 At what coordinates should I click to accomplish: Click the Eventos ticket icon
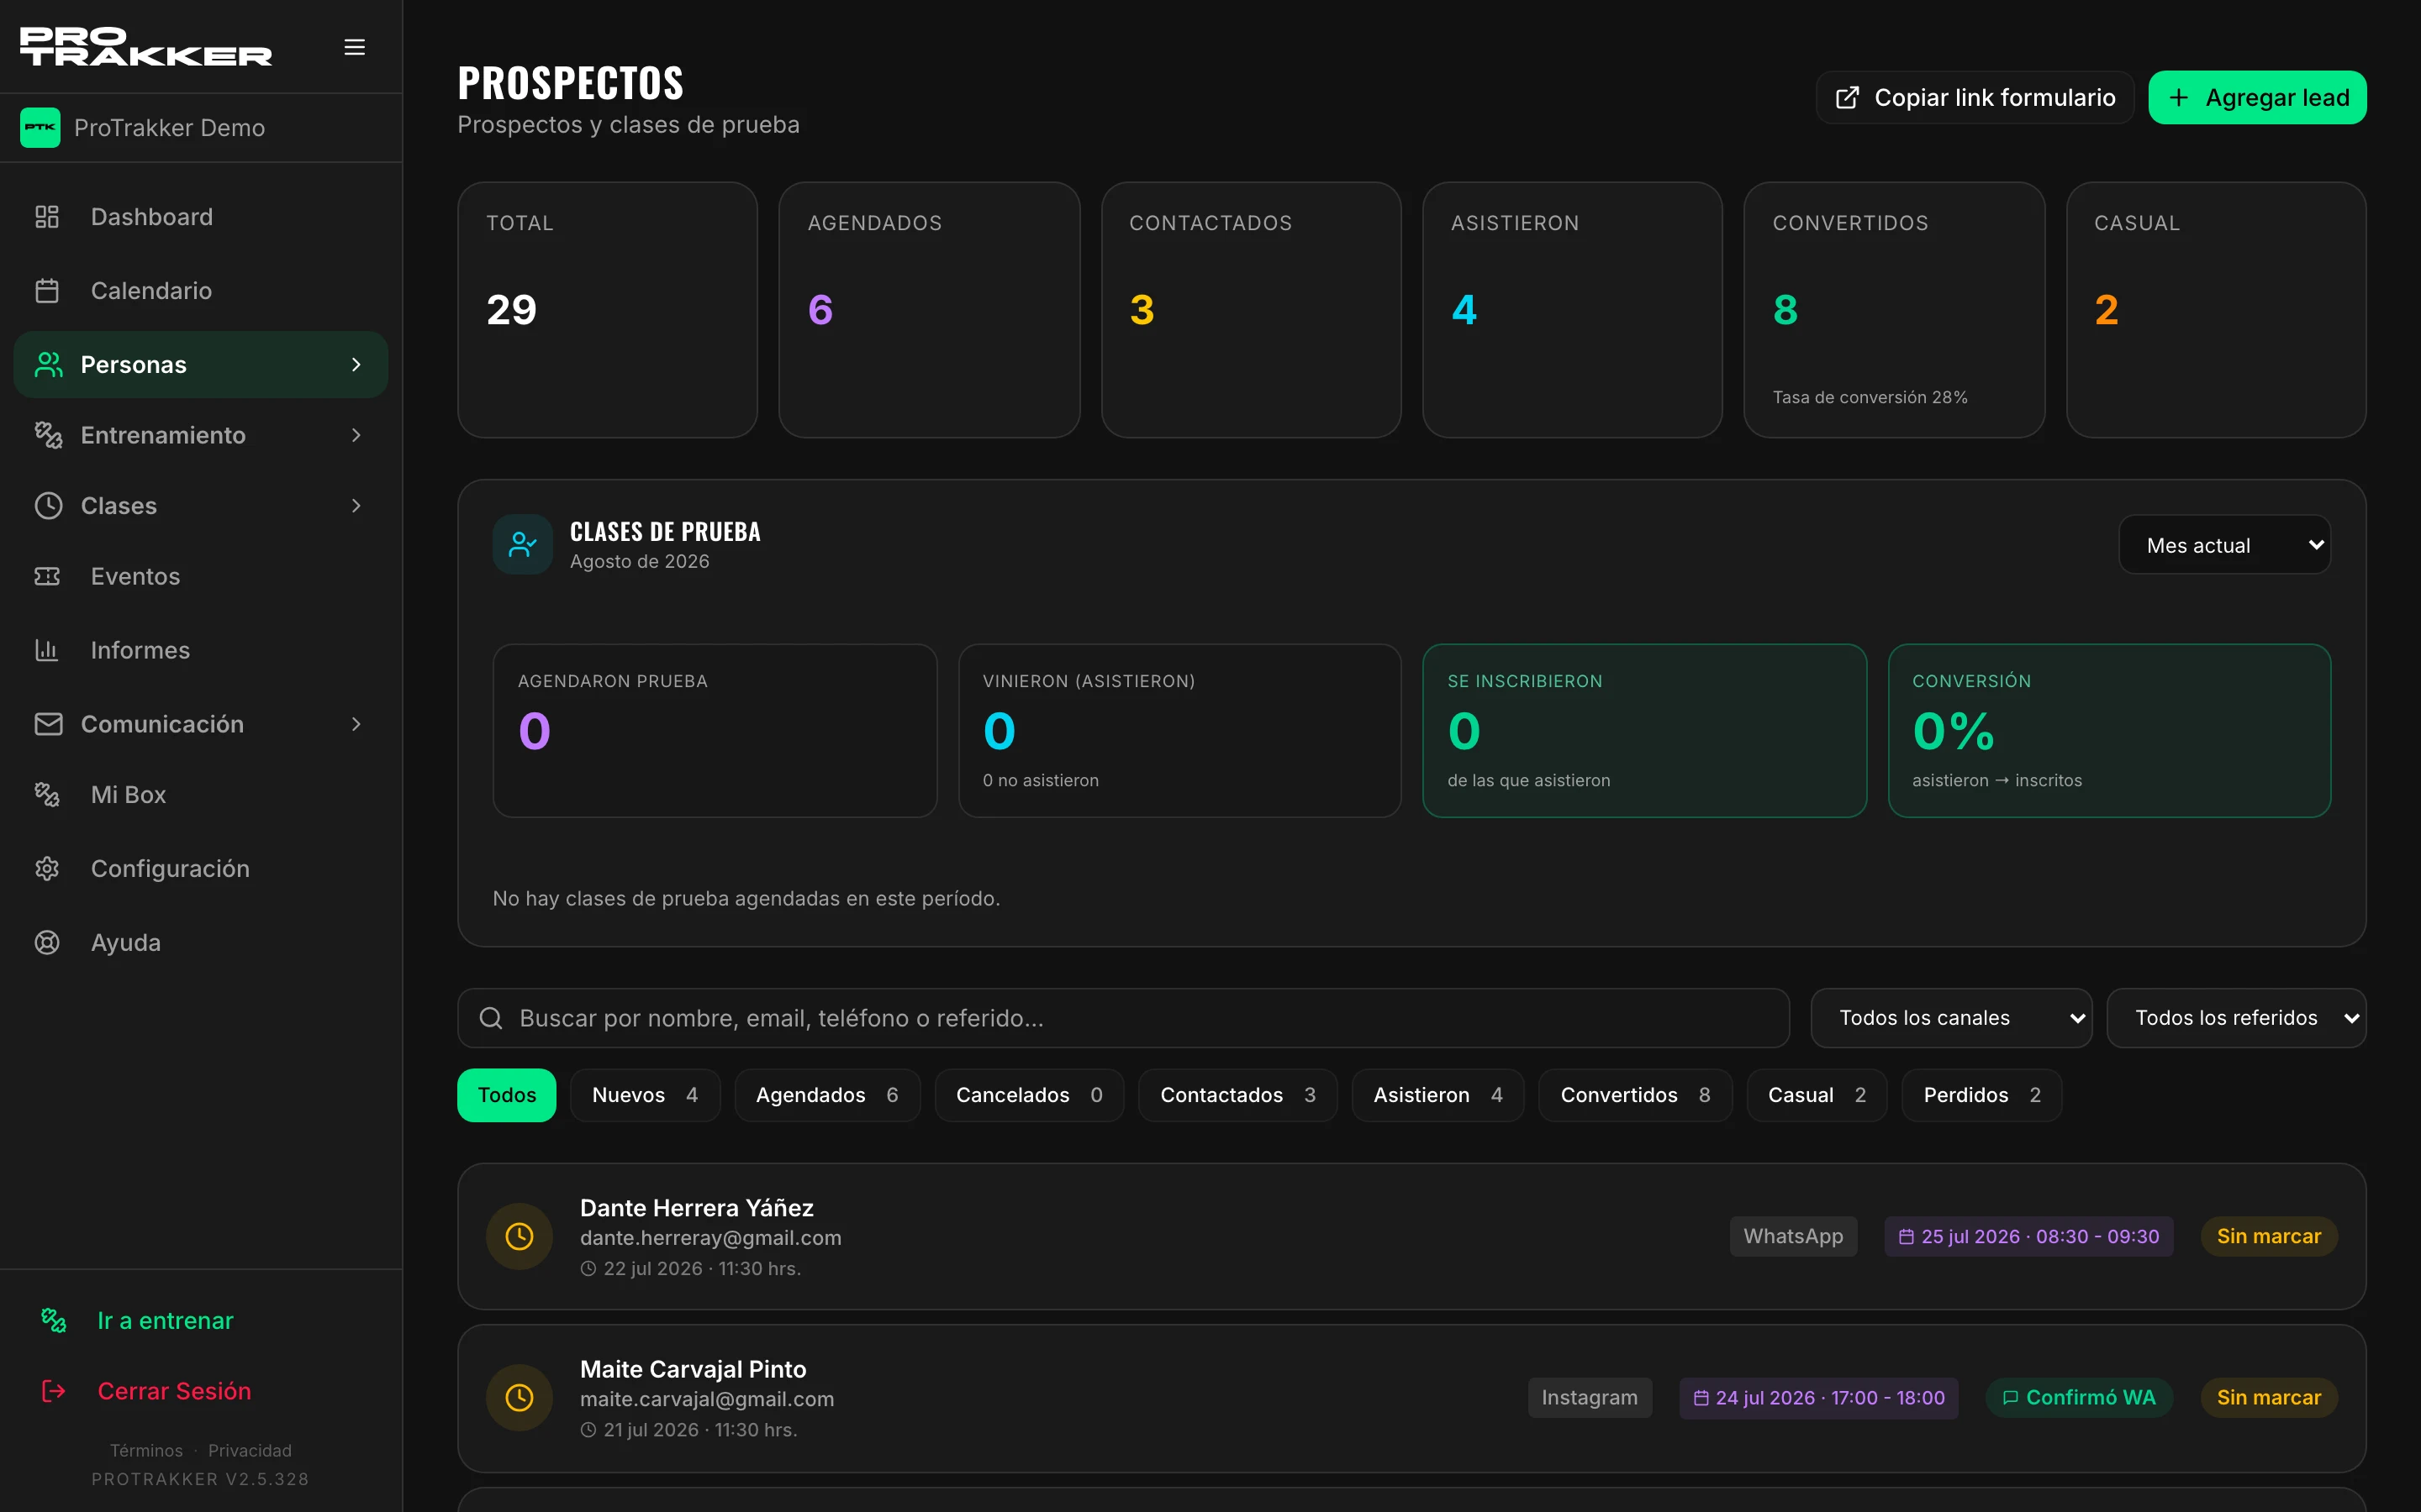click(47, 577)
